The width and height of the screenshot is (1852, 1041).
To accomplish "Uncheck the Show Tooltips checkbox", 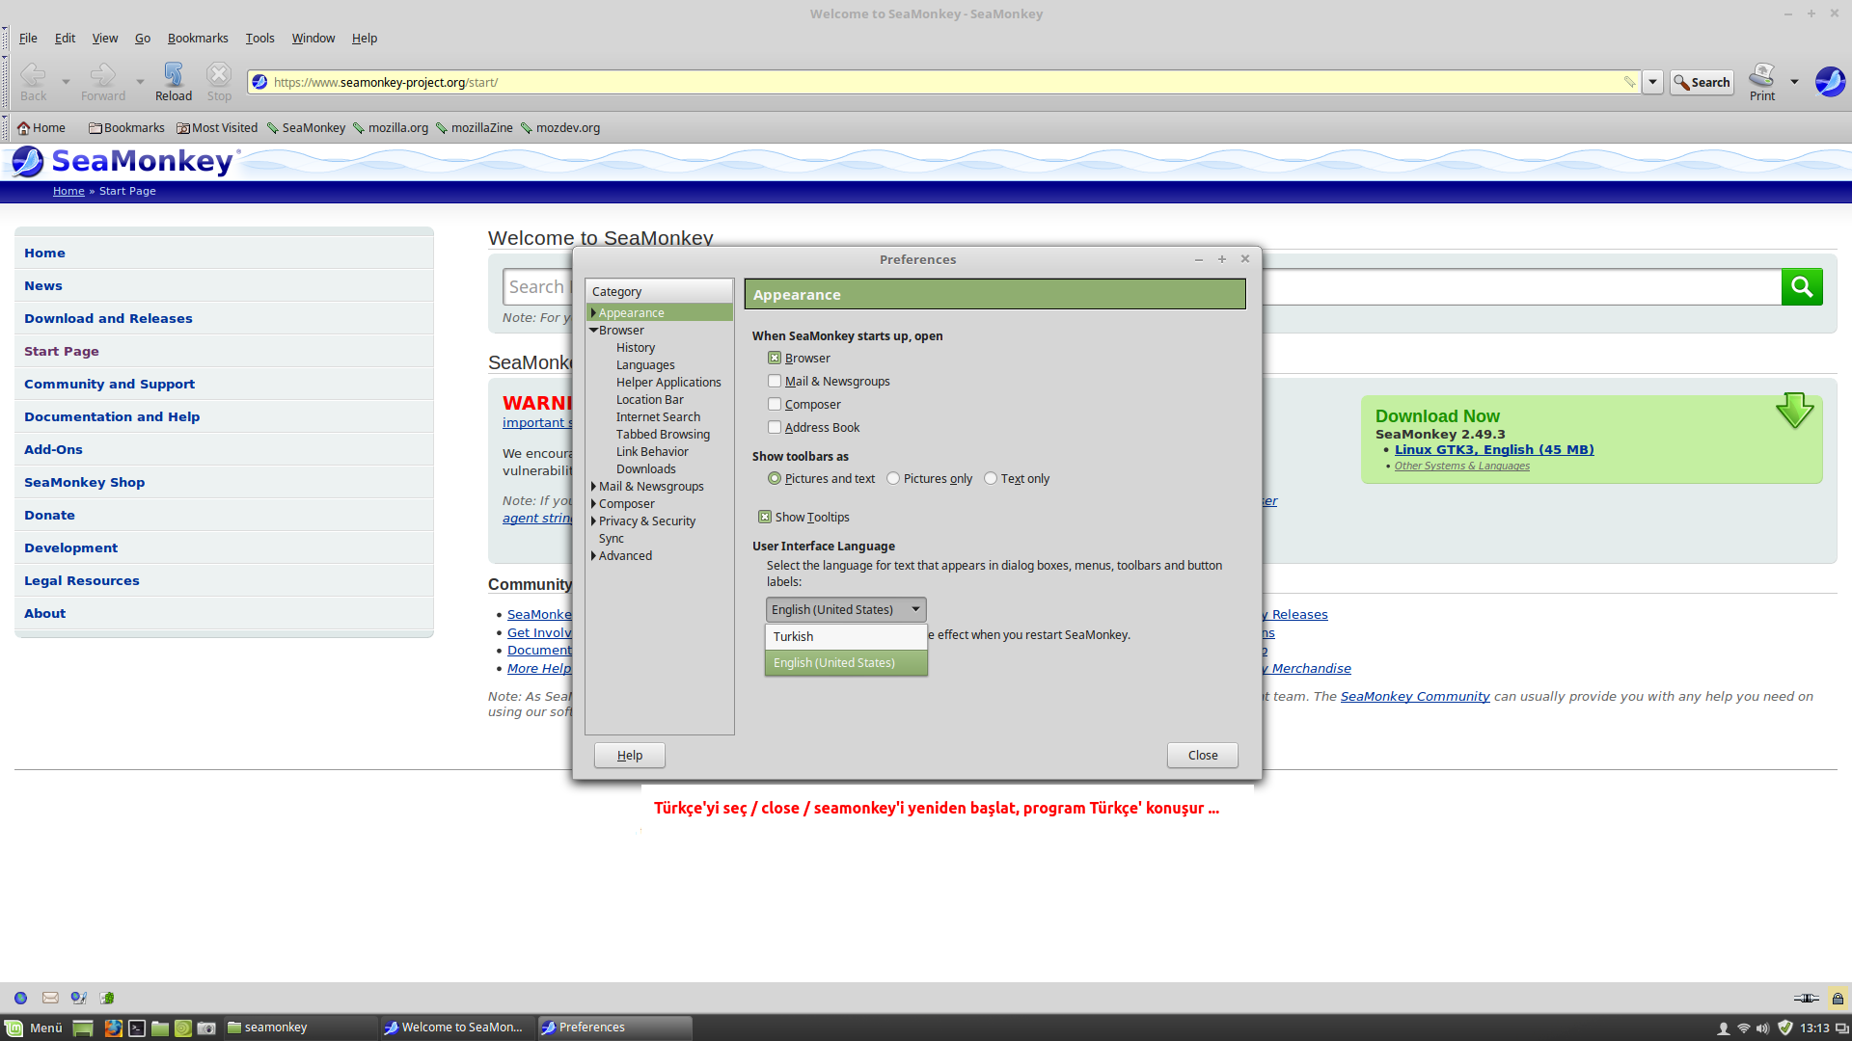I will click(x=765, y=517).
